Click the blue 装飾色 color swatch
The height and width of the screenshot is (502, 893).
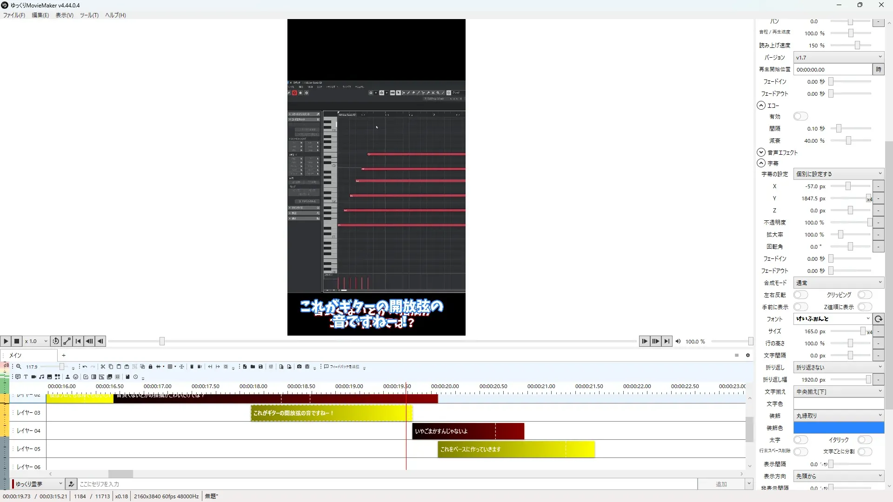(x=838, y=428)
